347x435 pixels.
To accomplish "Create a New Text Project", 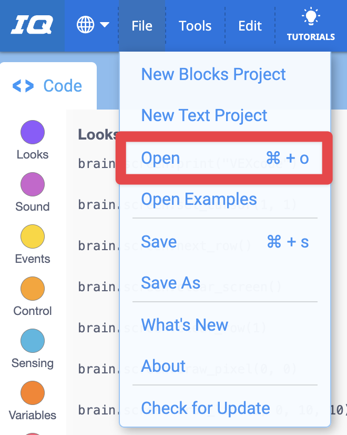I will click(x=204, y=115).
